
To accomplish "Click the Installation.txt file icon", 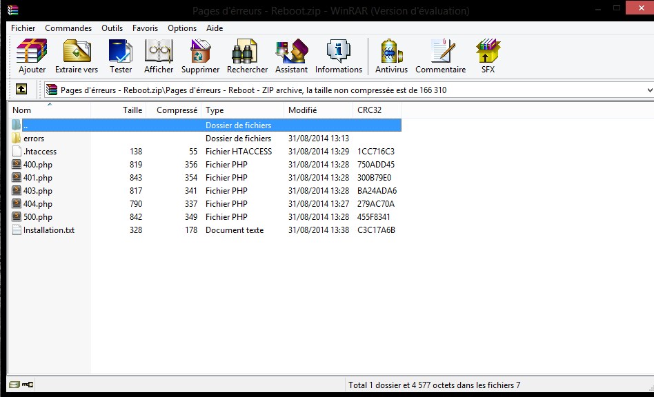I will tap(17, 230).
